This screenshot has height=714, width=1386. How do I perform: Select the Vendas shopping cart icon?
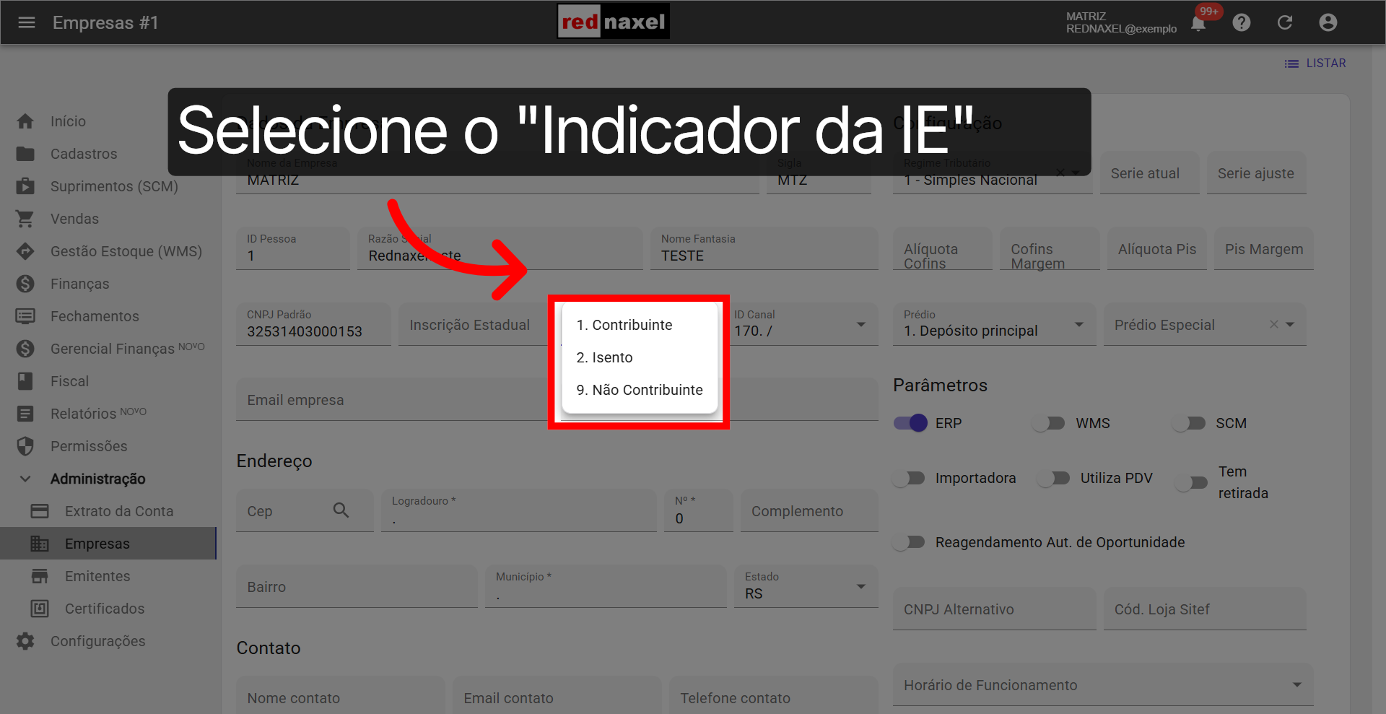click(25, 218)
